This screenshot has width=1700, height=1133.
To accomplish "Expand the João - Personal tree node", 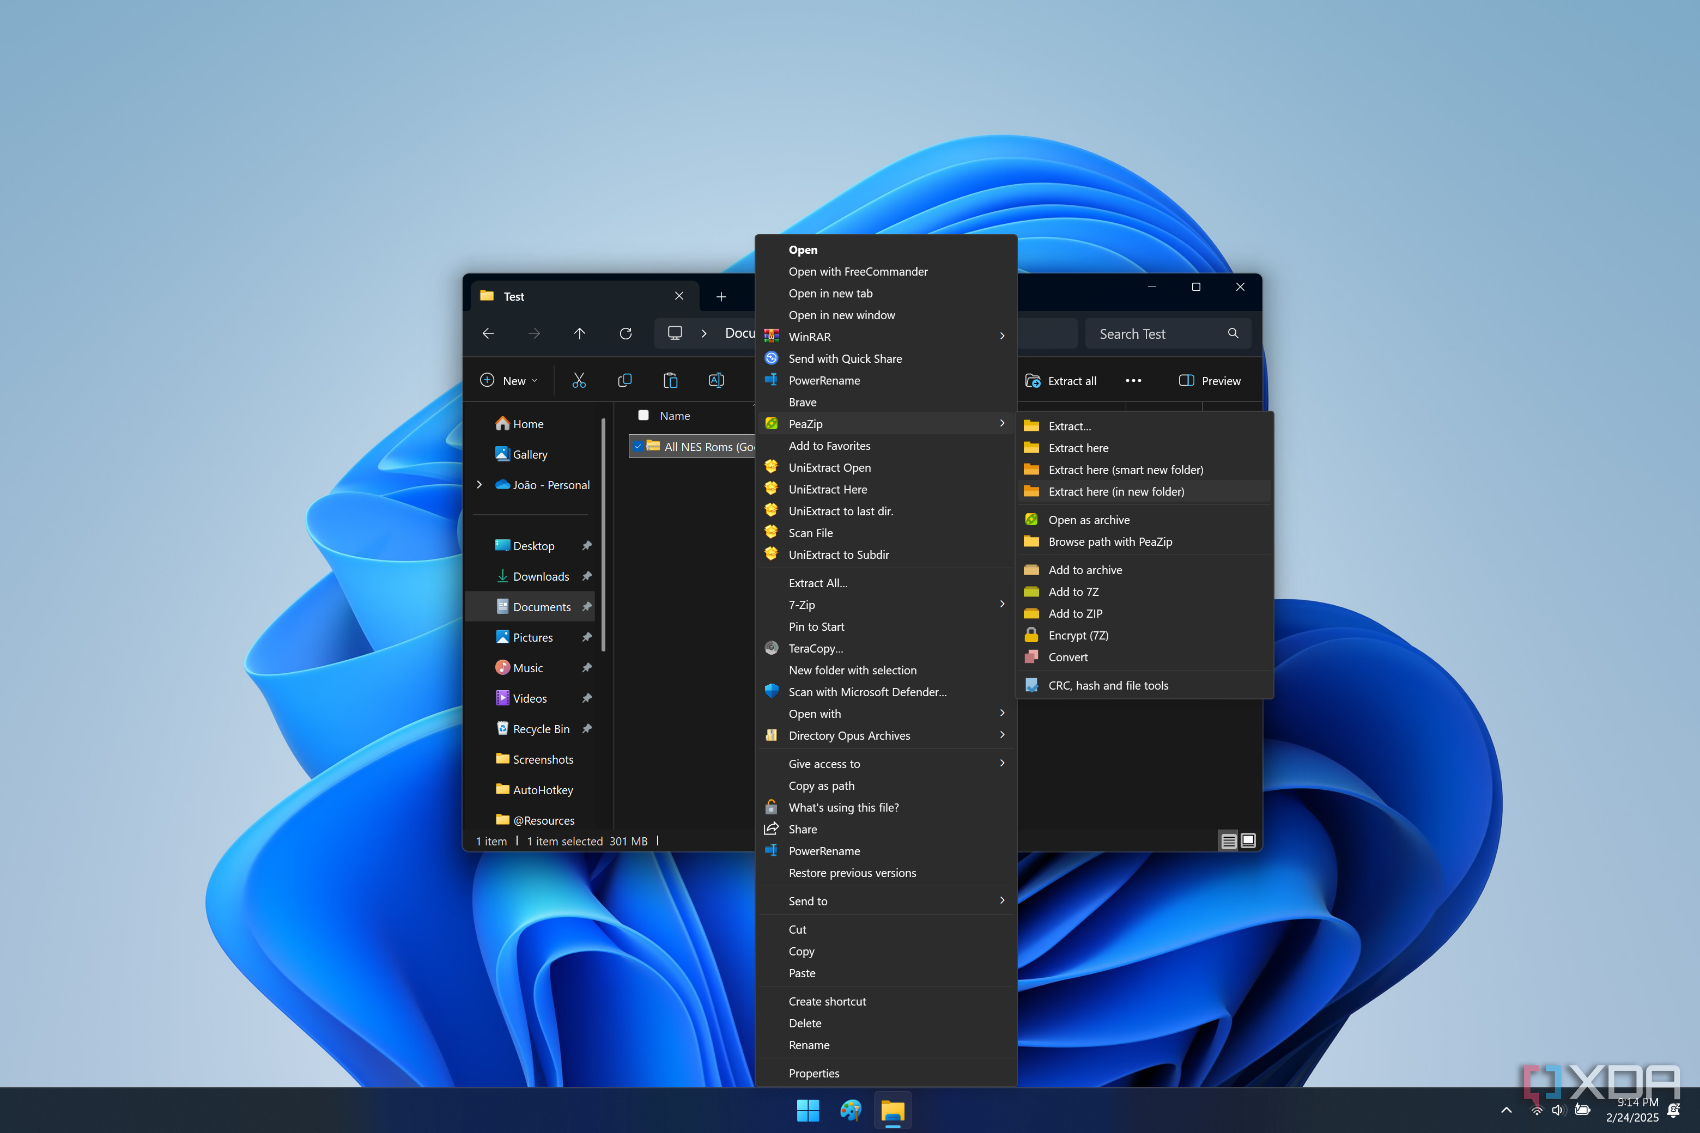I will tap(479, 485).
